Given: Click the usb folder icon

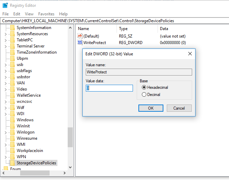Looking at the screenshot, I should (x=13, y=65).
